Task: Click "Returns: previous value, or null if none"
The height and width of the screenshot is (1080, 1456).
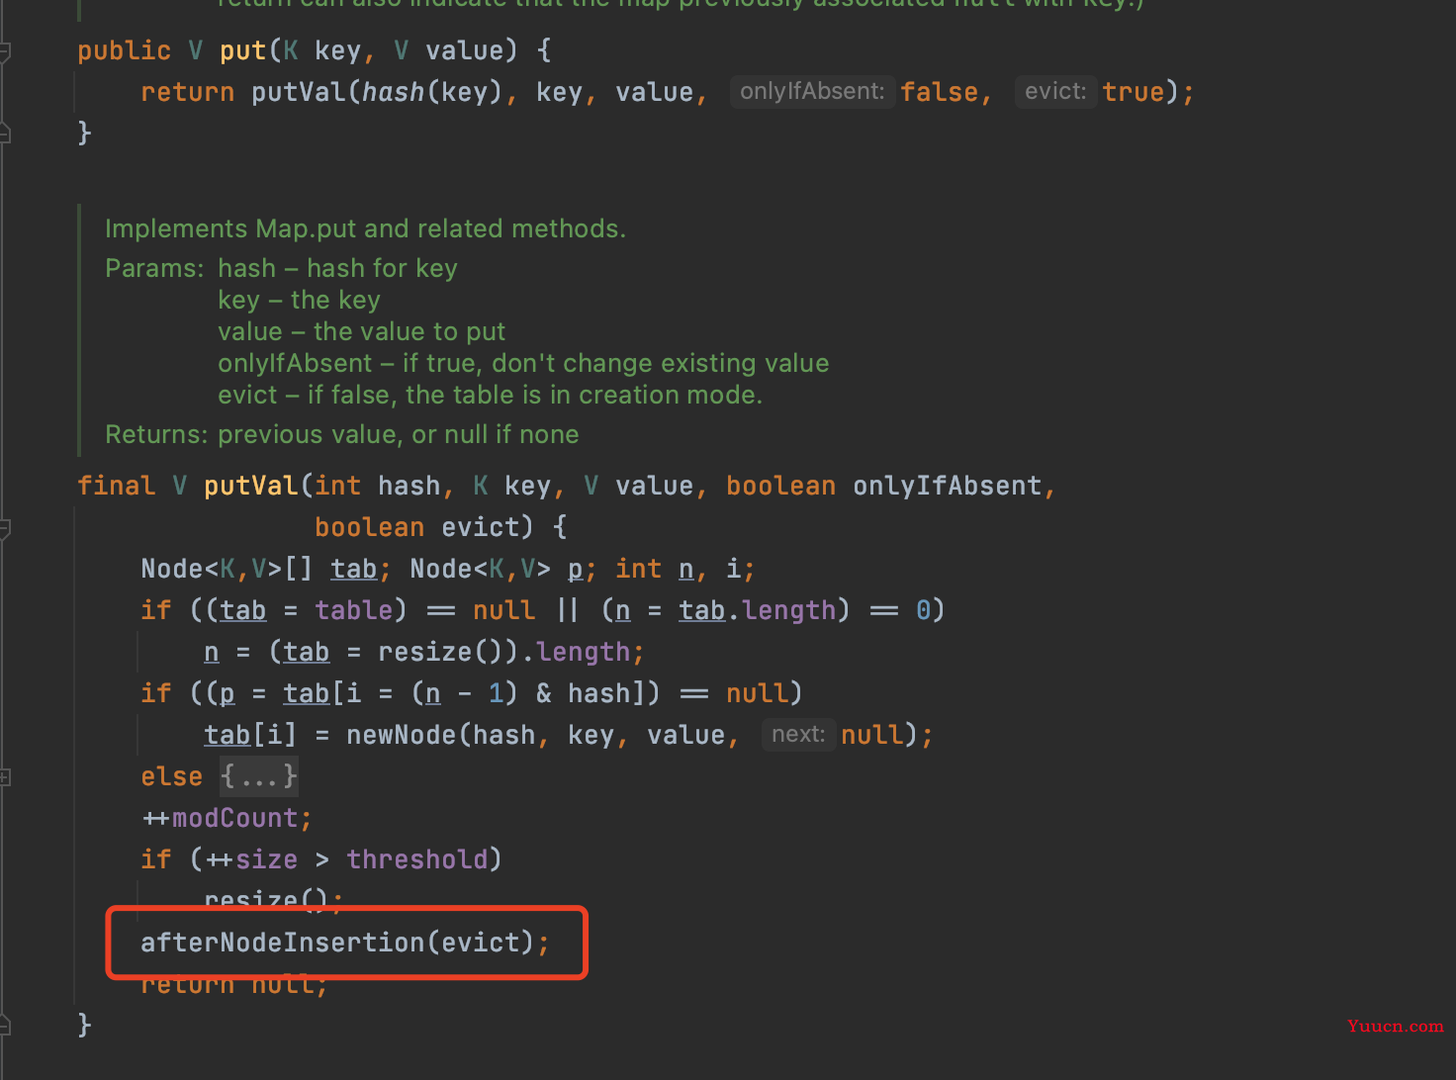Action: point(342,434)
